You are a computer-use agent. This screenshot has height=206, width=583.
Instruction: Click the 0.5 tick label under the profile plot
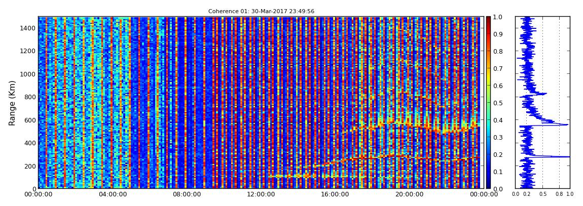pyautogui.click(x=543, y=194)
